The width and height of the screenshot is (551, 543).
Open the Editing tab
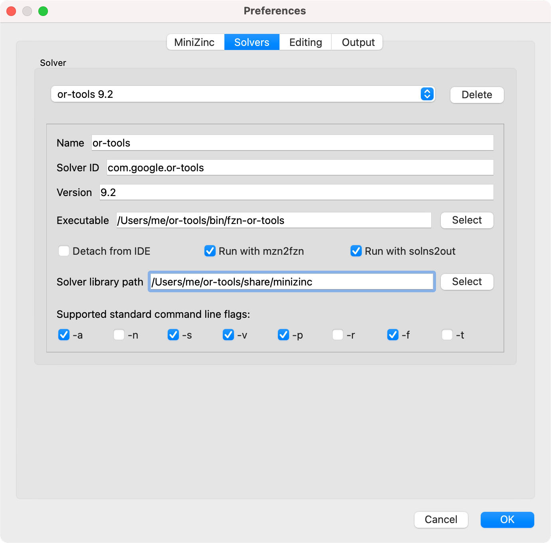[x=305, y=42]
